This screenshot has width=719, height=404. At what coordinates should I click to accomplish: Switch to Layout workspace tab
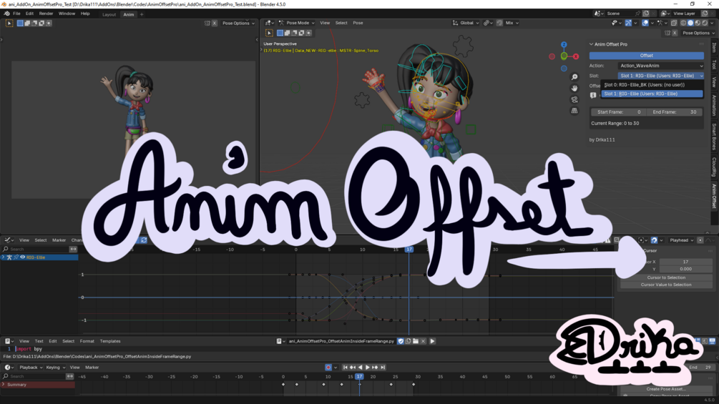point(109,14)
